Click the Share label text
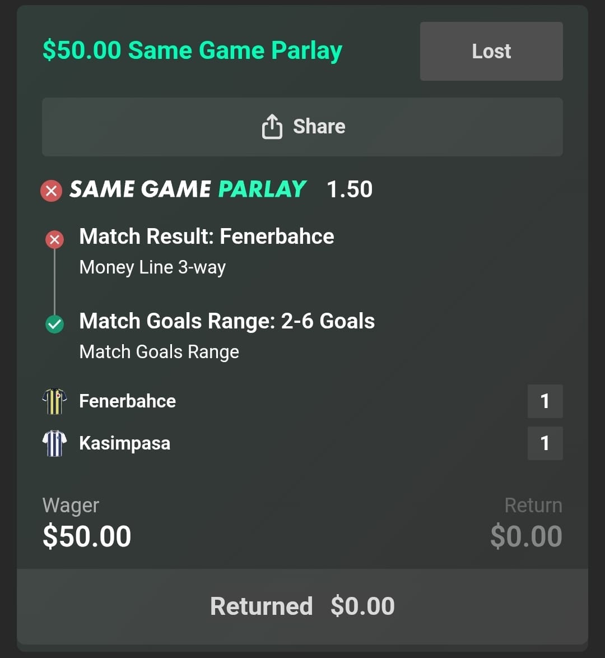Screen dimensions: 605x658 click(319, 127)
